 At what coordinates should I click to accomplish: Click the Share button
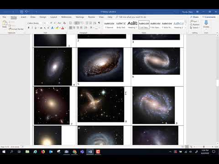coord(194,17)
